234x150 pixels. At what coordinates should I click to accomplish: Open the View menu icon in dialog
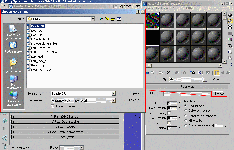(120, 19)
